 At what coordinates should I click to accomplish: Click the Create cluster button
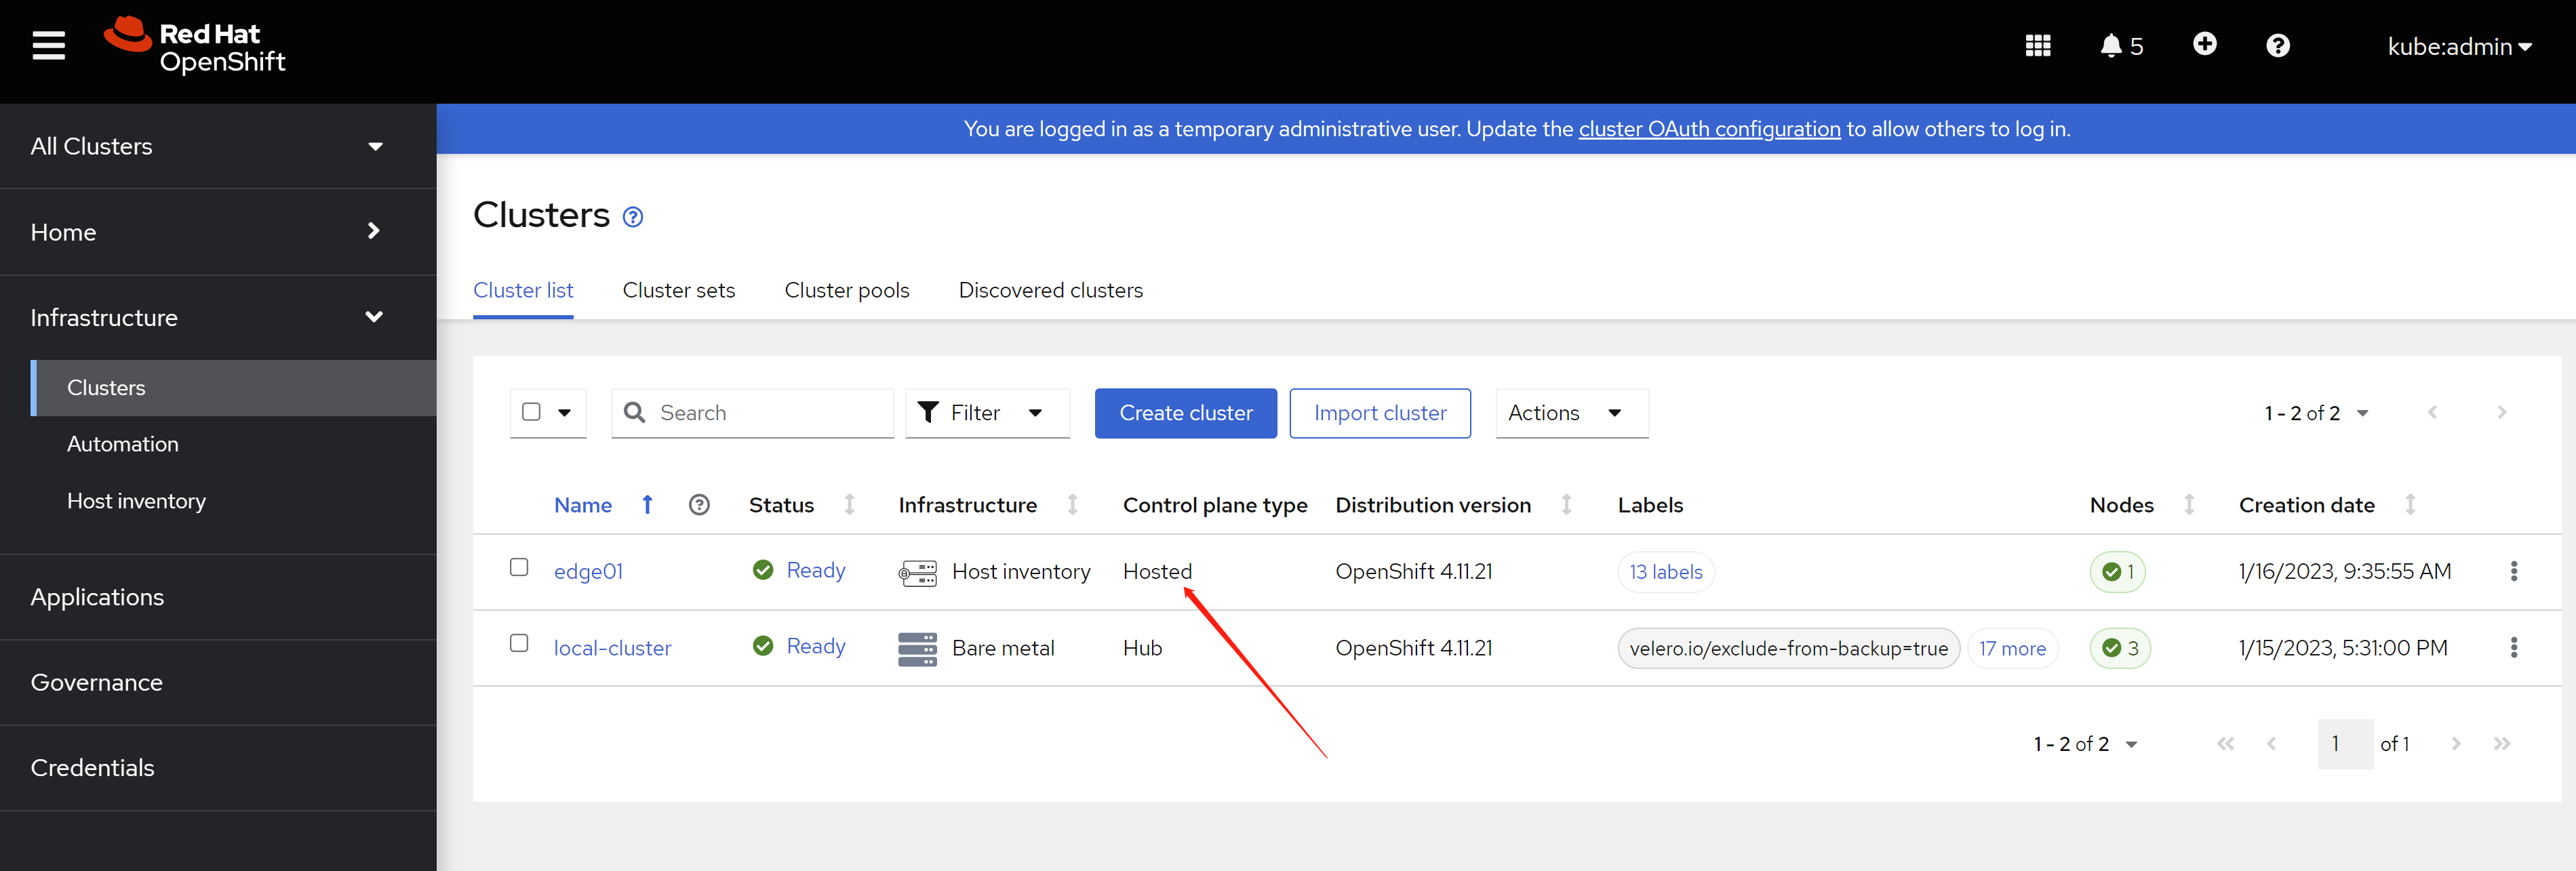click(1185, 413)
